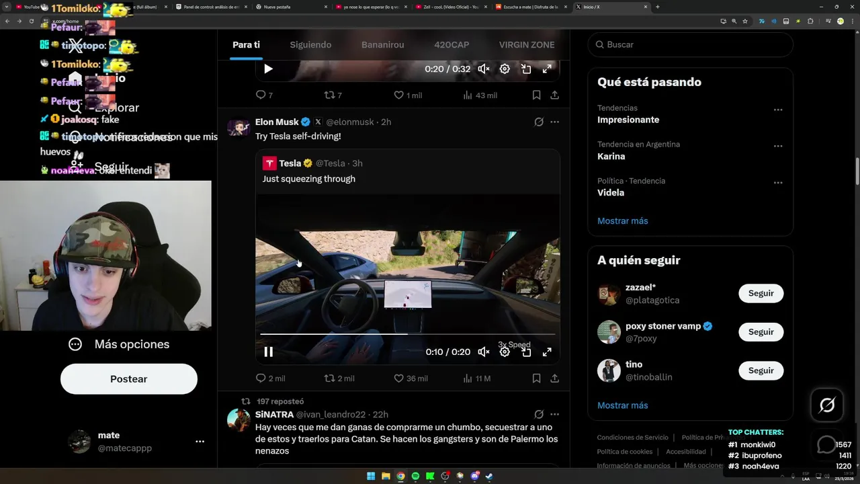Open Elon Musk's profile avatar

point(239,128)
